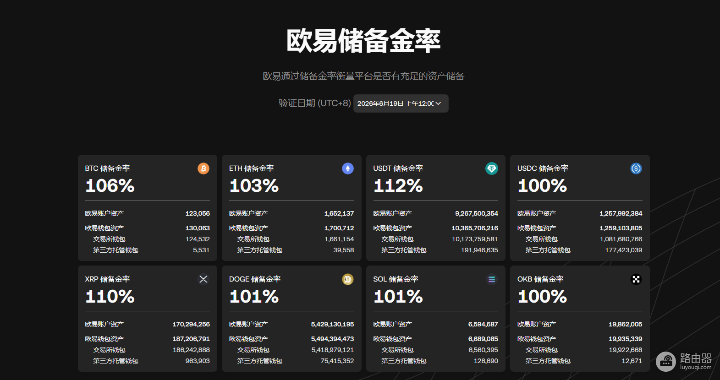Click the reserve ratio description subtitle

363,76
